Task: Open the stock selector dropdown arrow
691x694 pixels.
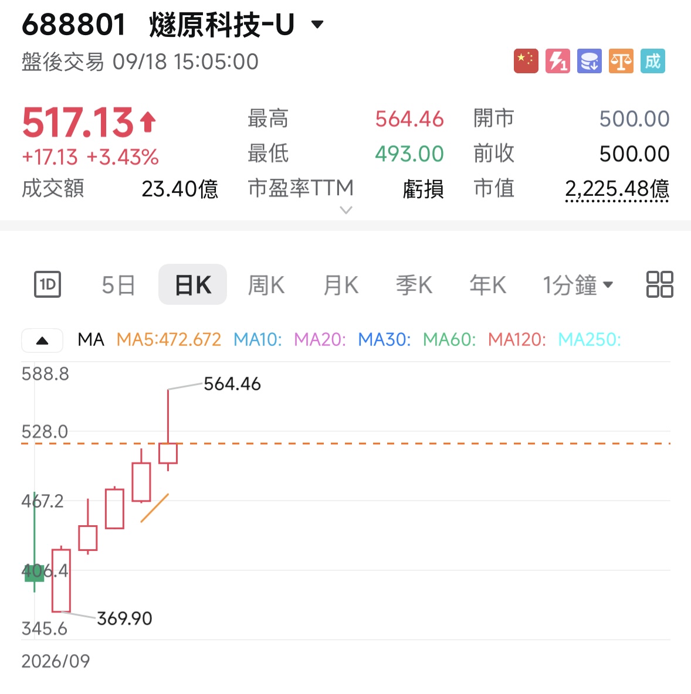Action: point(317,25)
